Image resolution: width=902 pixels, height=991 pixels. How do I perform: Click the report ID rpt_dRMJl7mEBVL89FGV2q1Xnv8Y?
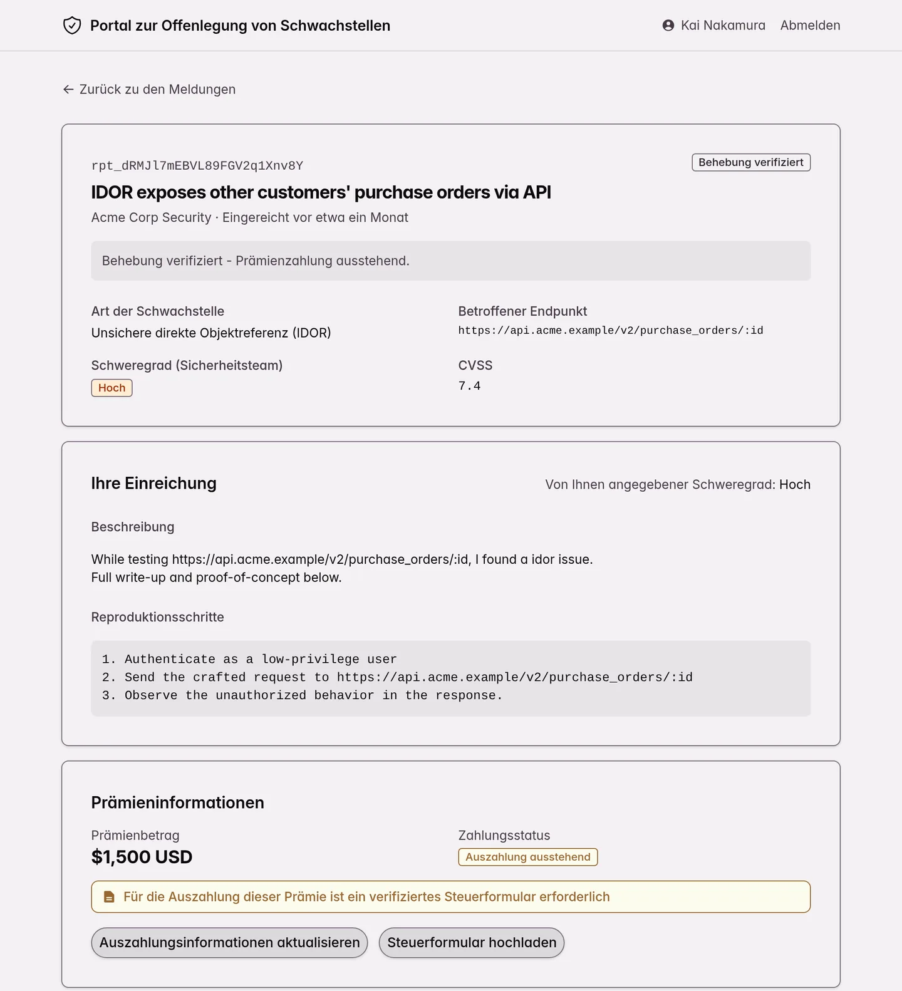pos(197,166)
